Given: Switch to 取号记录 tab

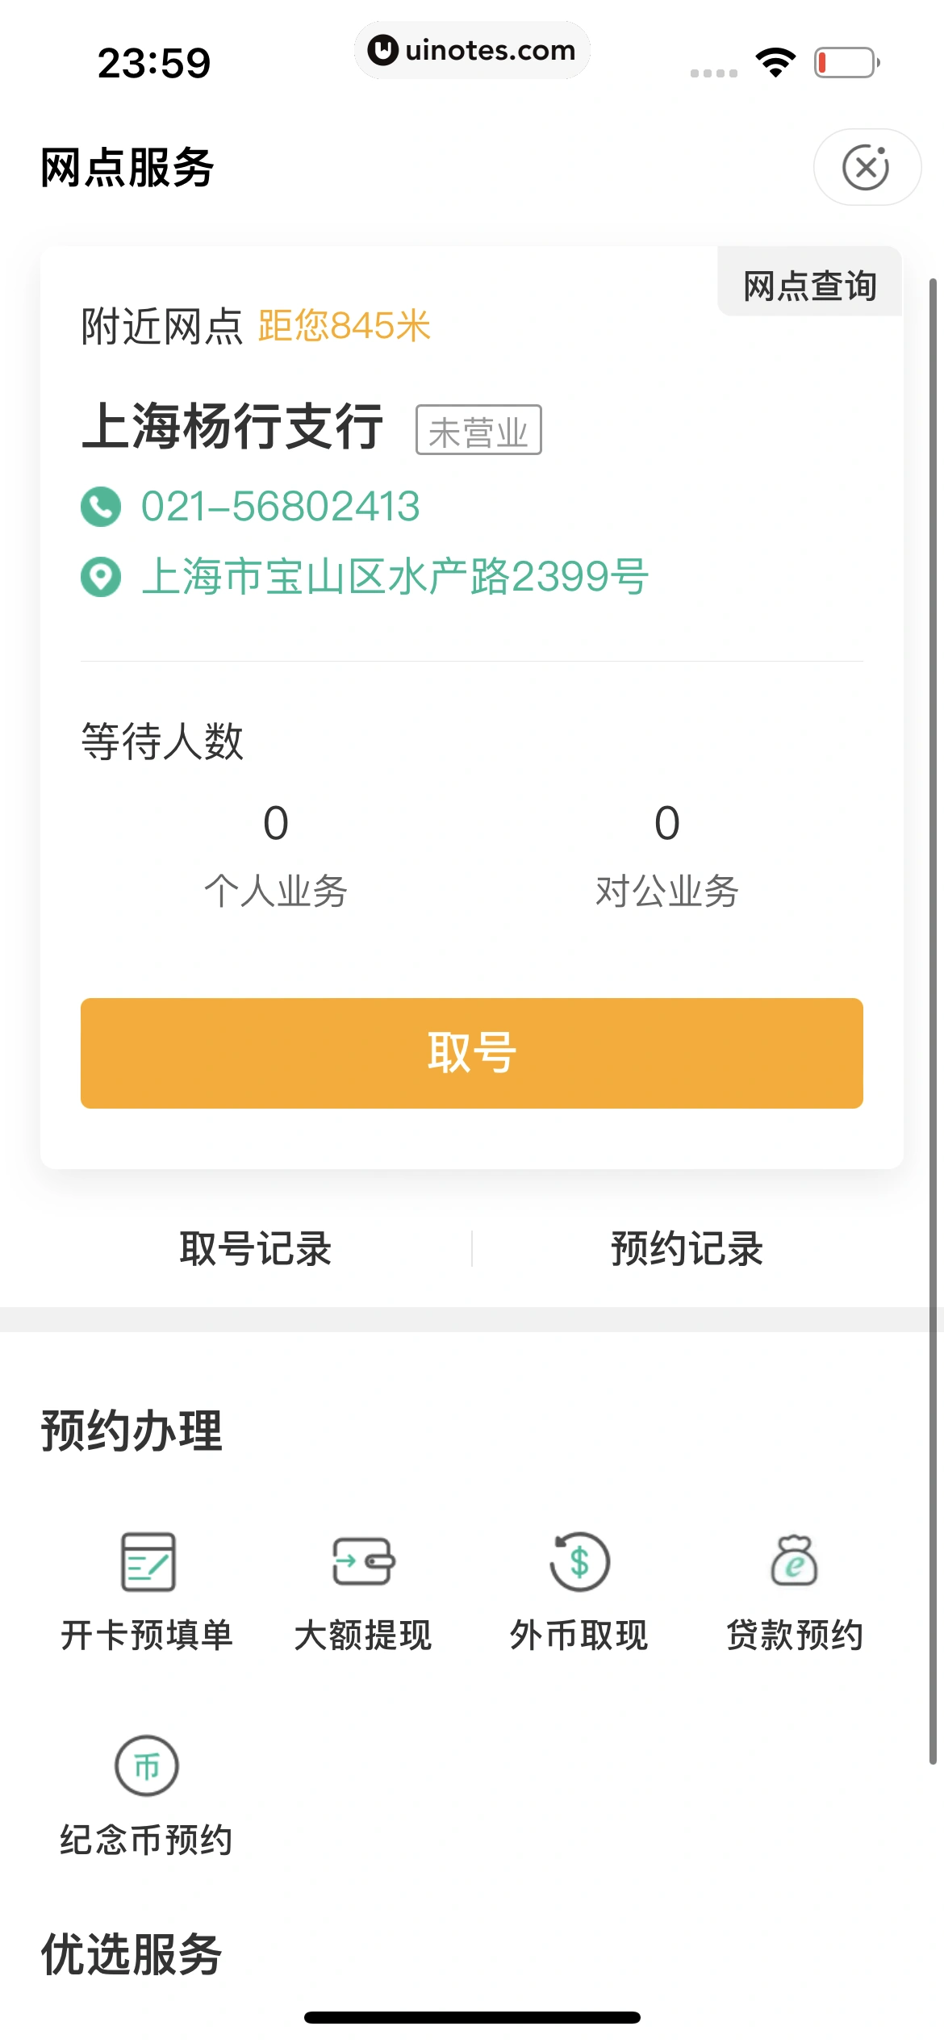Looking at the screenshot, I should click(256, 1248).
